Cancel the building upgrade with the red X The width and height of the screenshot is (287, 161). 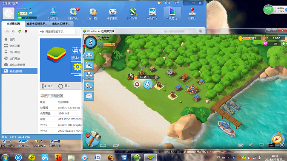pos(137,84)
